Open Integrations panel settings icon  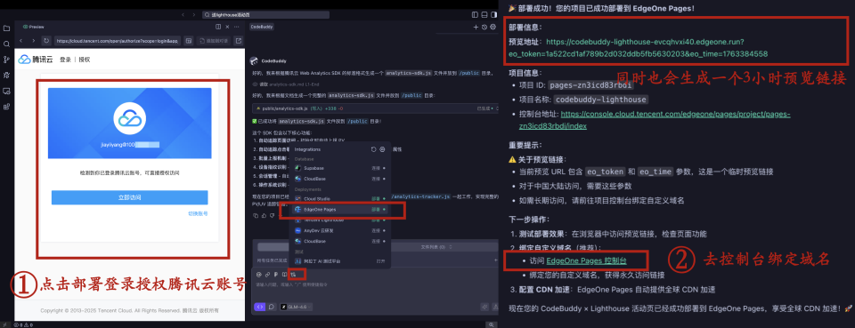[382, 149]
